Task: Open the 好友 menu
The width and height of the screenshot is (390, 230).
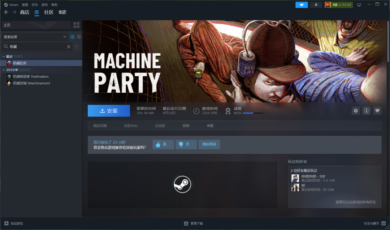Action: (35, 5)
